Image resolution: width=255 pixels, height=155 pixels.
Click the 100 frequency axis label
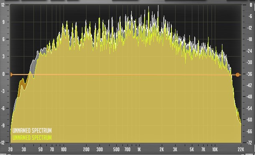tap(64, 150)
